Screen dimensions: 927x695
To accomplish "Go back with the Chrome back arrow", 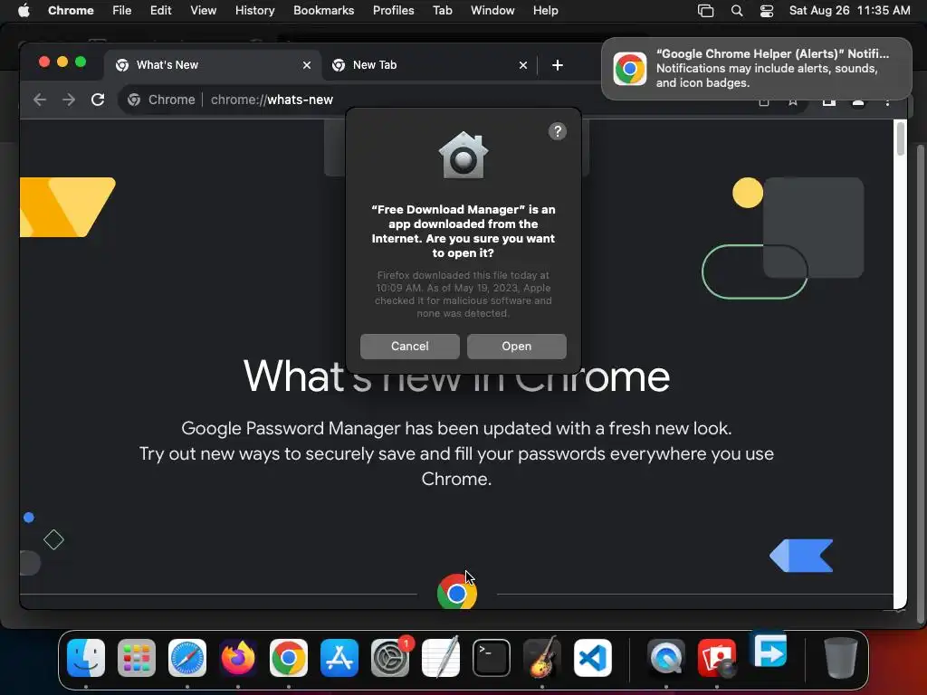I will (x=40, y=100).
